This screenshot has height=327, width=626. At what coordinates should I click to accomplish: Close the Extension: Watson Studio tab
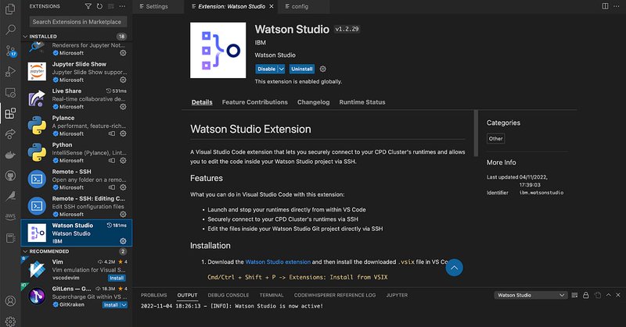[x=272, y=6]
